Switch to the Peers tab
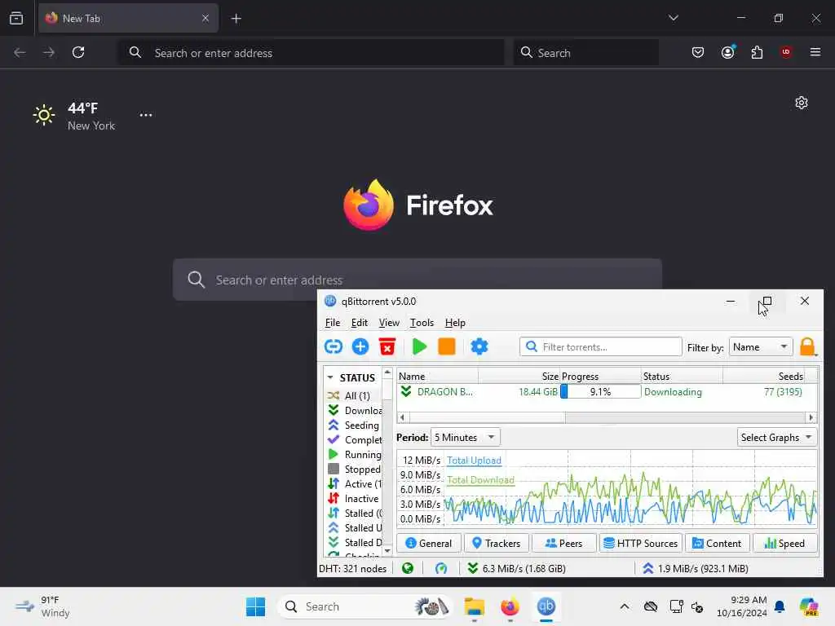The height and width of the screenshot is (626, 835). tap(564, 543)
